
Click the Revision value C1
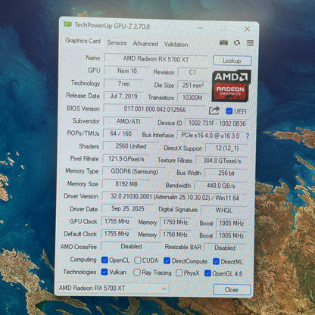(192, 73)
